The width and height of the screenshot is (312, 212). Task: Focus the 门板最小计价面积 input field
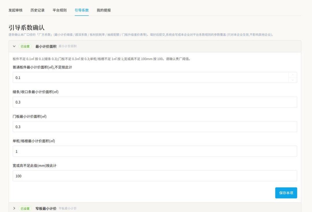tap(155, 127)
